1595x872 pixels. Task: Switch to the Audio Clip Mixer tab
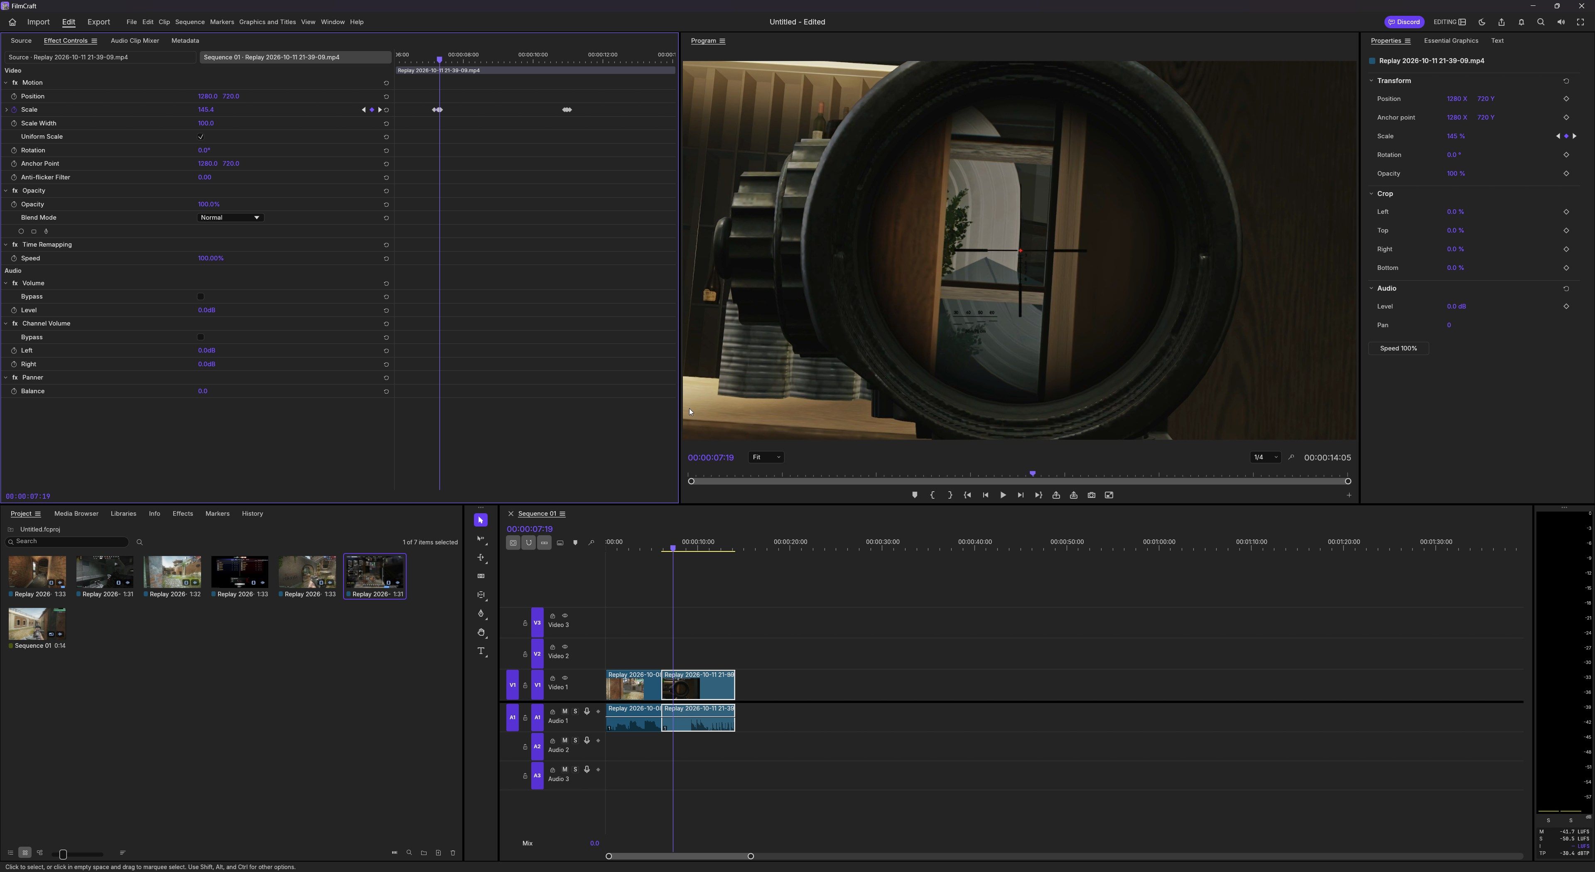click(x=135, y=41)
